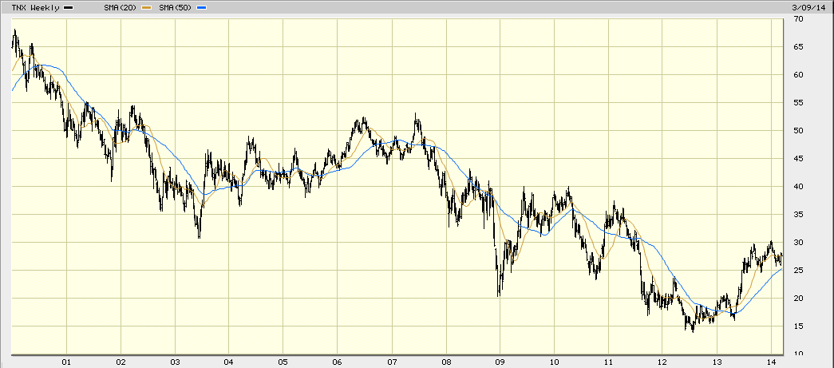Viewport: 834px width, 368px height.
Task: Click year 02 on the time axis
Action: [x=121, y=362]
